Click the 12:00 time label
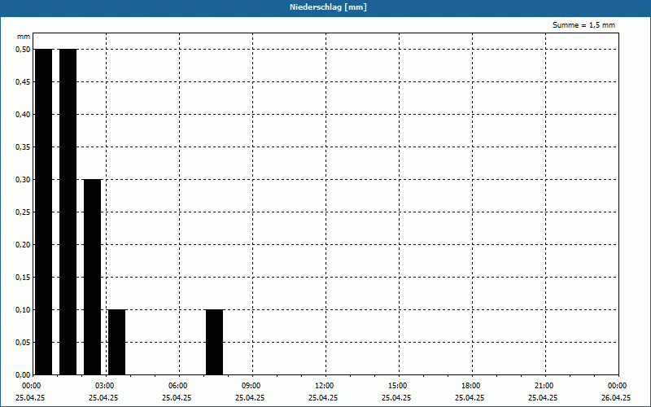 [x=323, y=386]
